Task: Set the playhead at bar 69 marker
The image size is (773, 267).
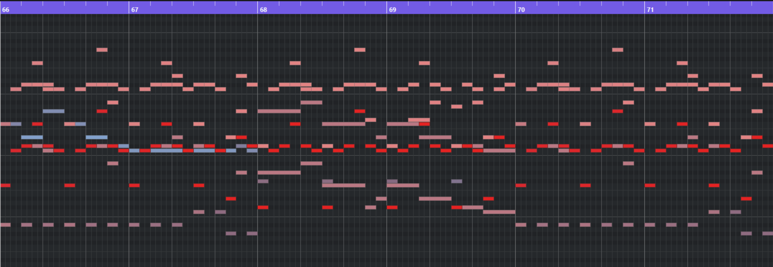Action: [392, 10]
